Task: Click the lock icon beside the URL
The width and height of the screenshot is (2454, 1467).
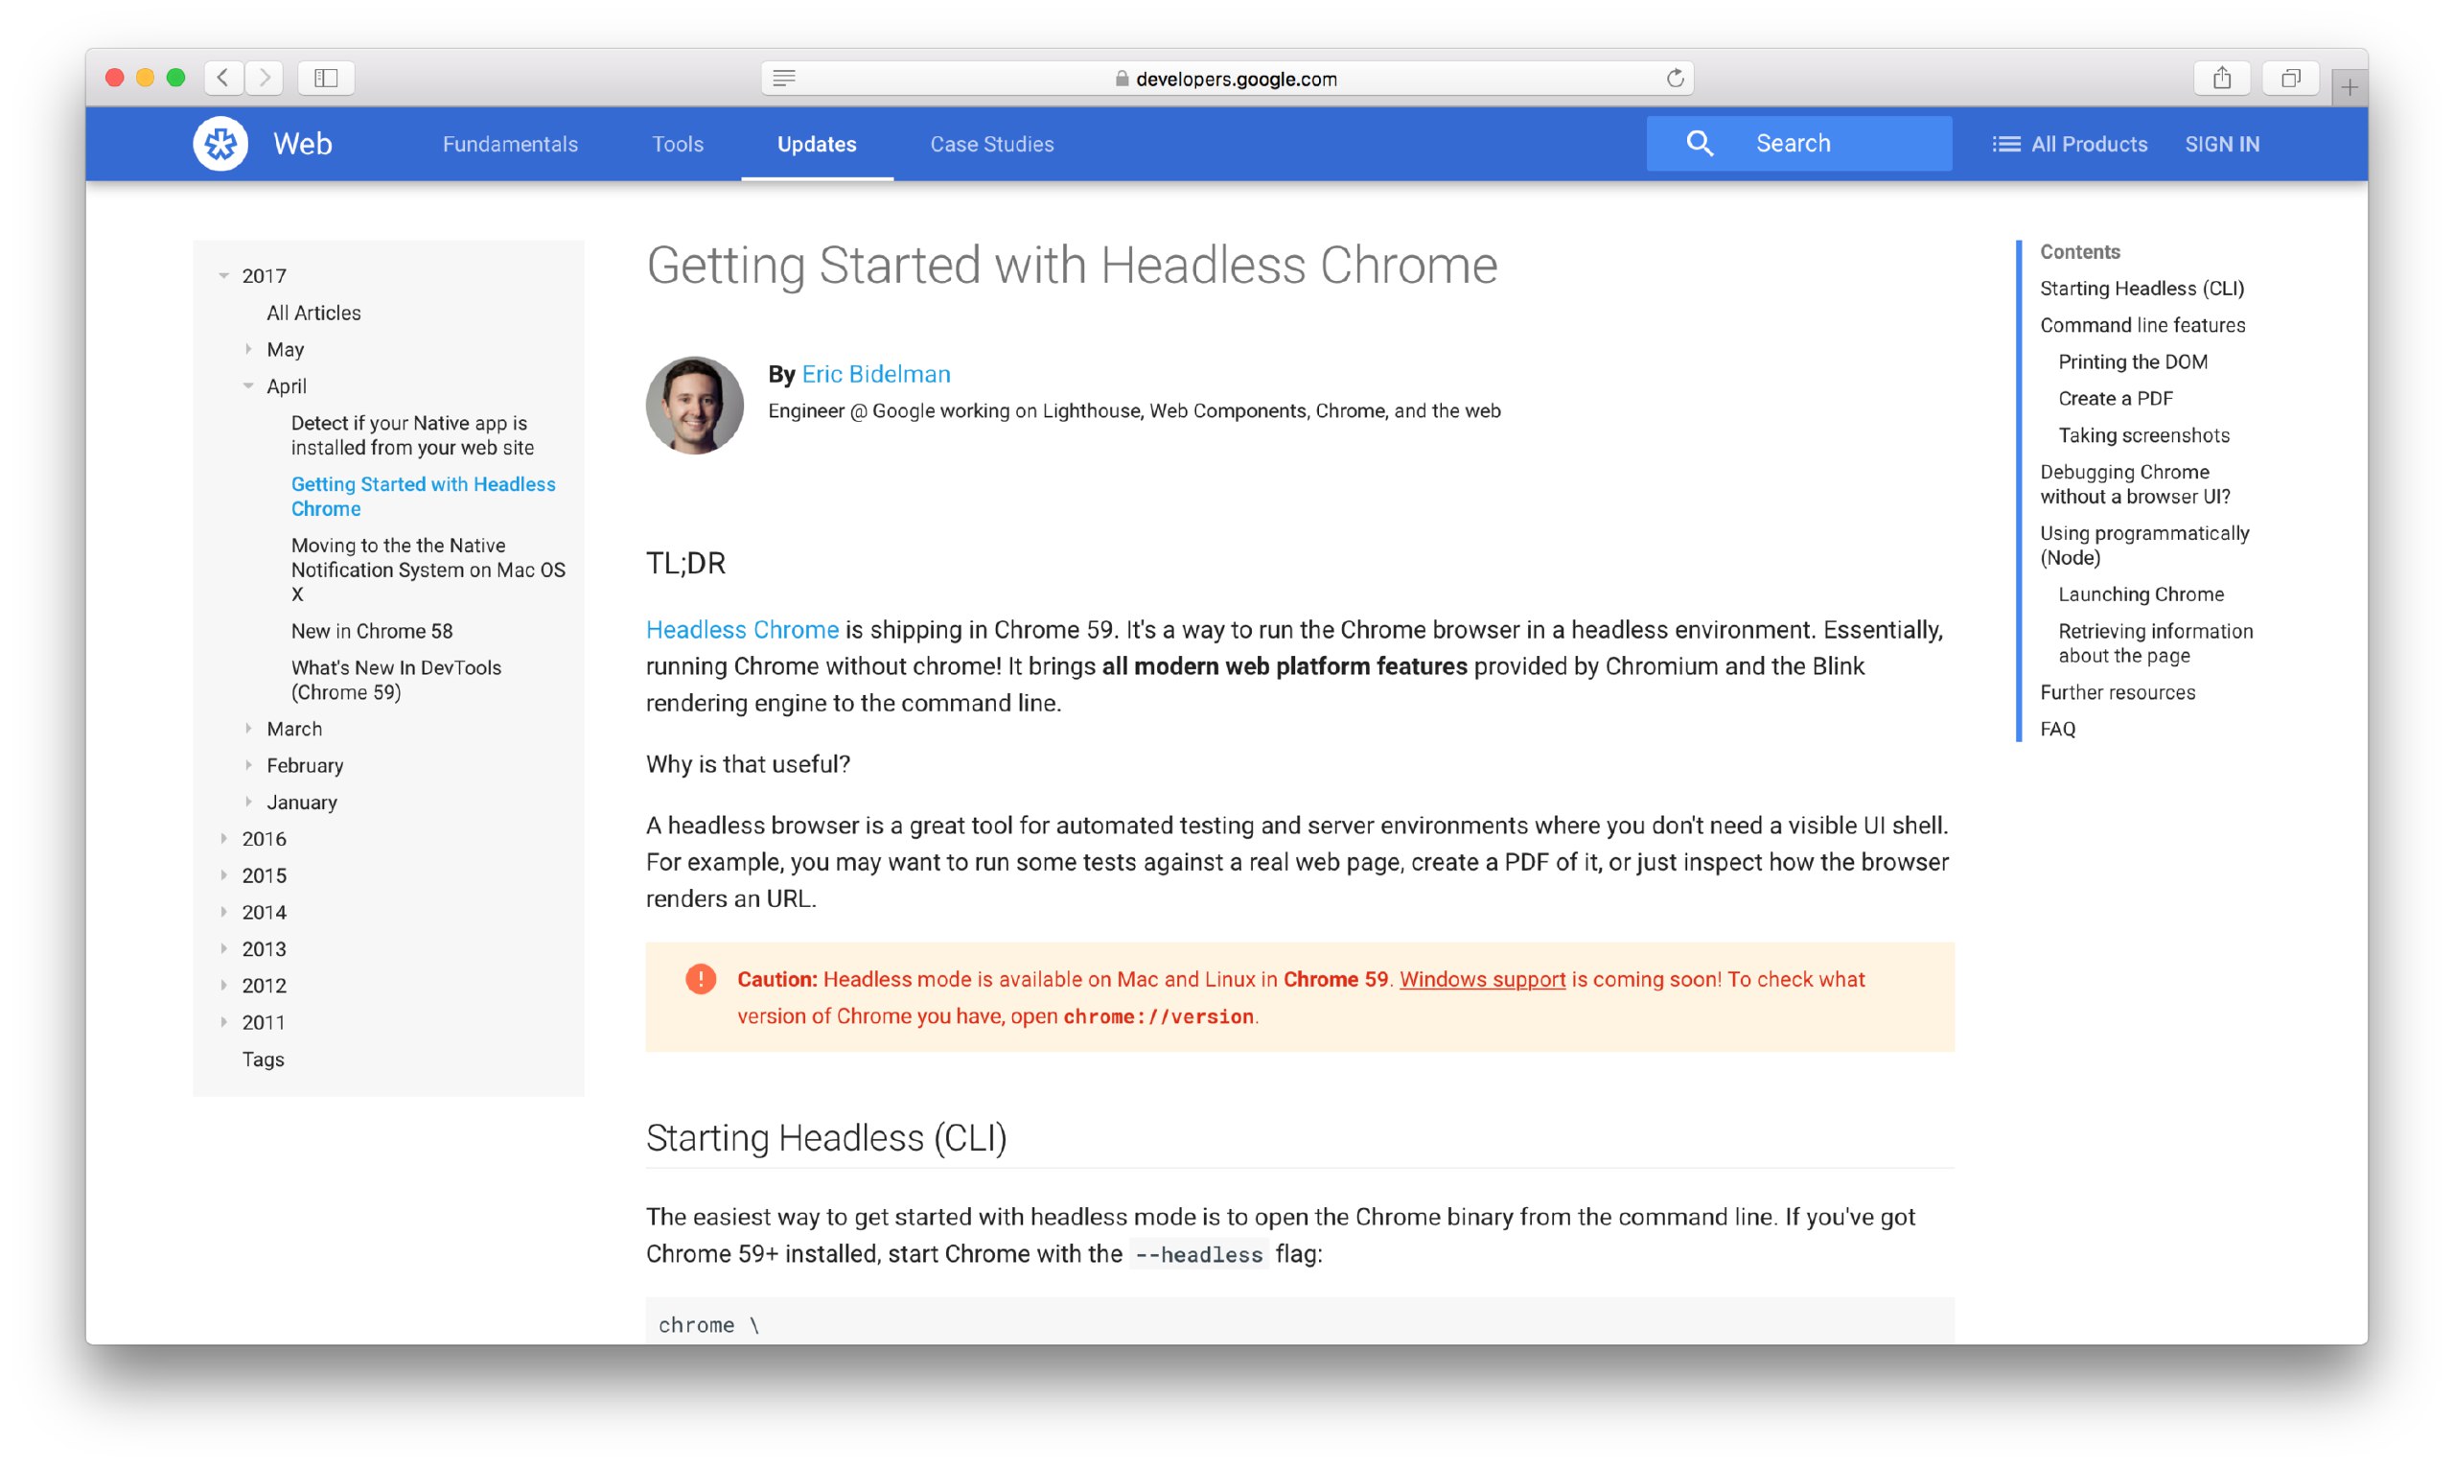Action: coord(1122,79)
